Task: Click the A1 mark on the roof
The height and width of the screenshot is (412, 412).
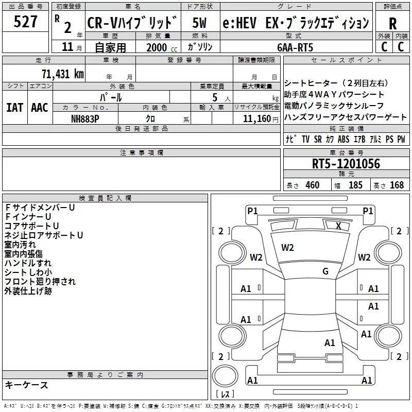Action: [x=330, y=342]
